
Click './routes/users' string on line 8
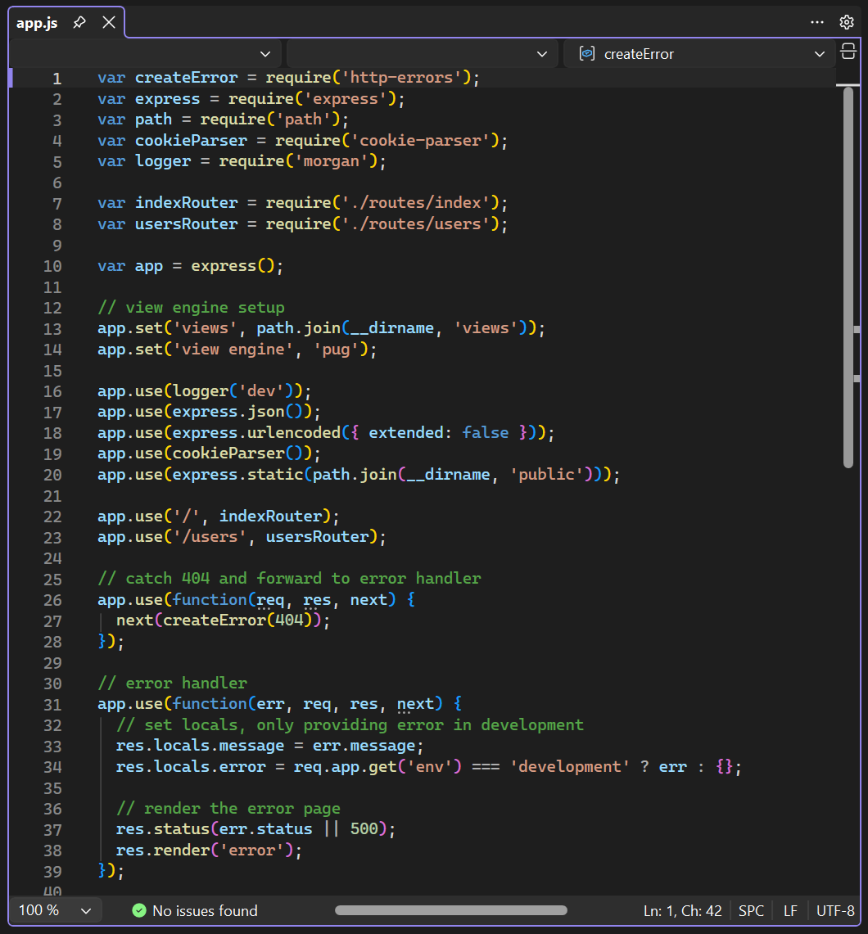pyautogui.click(x=416, y=224)
